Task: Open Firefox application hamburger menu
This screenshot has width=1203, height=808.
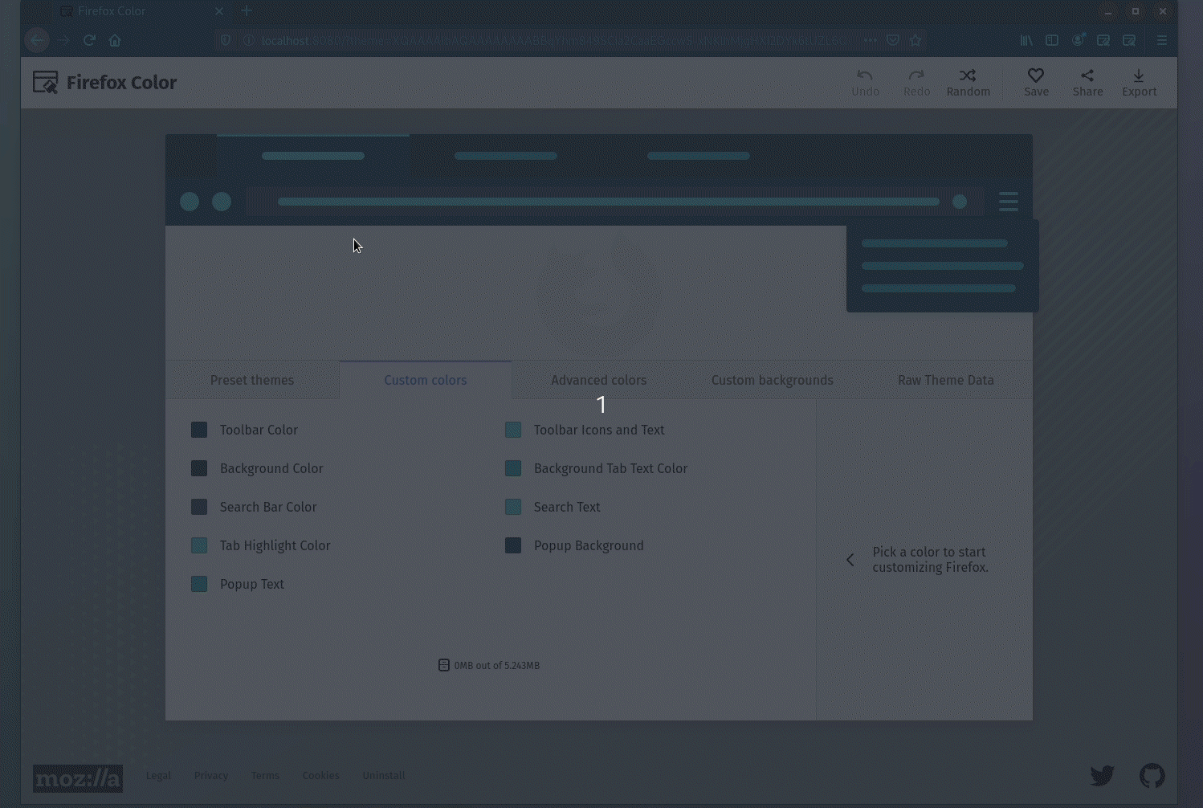Action: click(x=1162, y=40)
